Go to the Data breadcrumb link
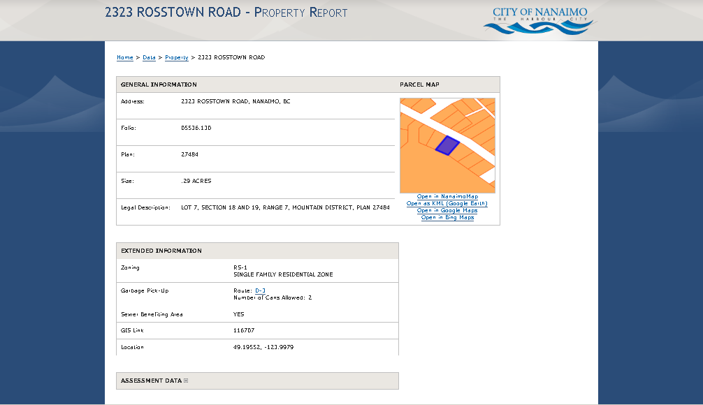 pos(149,58)
